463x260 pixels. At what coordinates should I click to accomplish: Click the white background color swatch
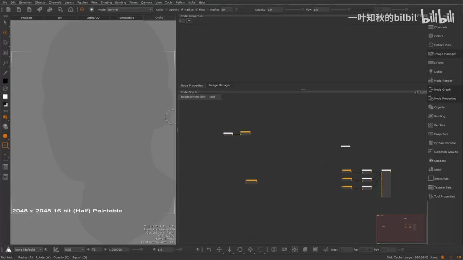click(5, 96)
